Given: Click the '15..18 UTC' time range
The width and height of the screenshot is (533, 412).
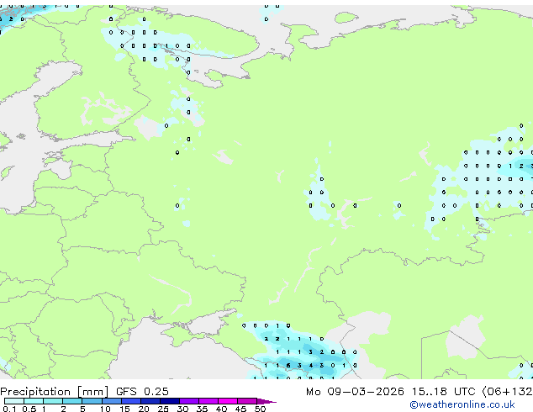Looking at the screenshot, I should (443, 392).
